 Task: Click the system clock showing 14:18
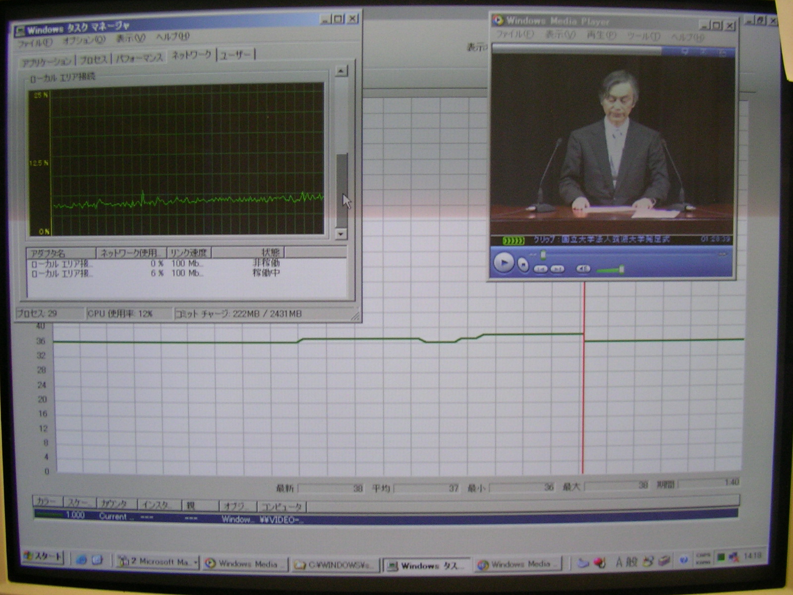pyautogui.click(x=752, y=555)
